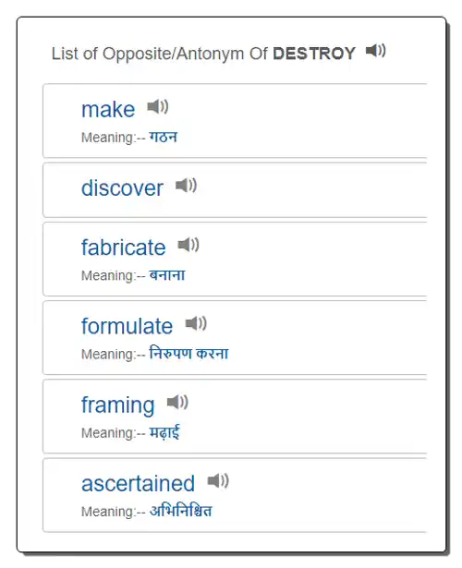This screenshot has height=568, width=462.
Task: Open the word link framing
Action: tap(117, 405)
